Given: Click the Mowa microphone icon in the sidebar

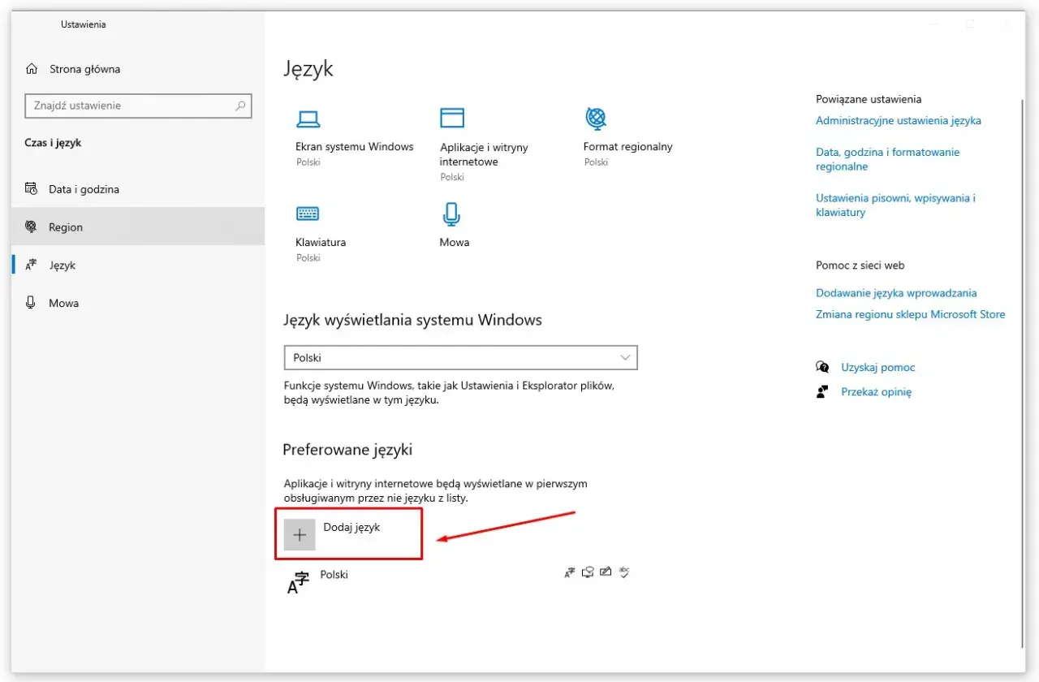Looking at the screenshot, I should tap(32, 303).
